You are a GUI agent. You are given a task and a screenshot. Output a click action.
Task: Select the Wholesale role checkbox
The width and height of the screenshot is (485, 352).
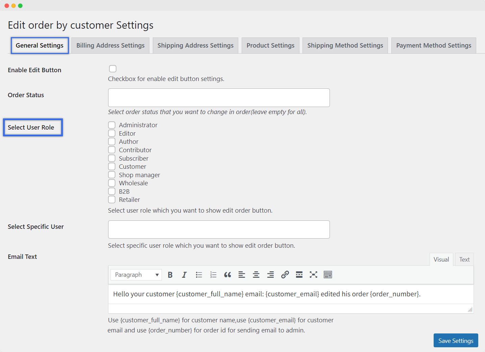tap(112, 183)
